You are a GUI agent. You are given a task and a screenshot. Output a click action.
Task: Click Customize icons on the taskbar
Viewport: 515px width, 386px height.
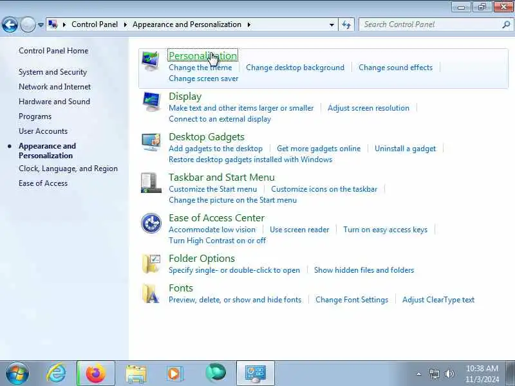[324, 189]
